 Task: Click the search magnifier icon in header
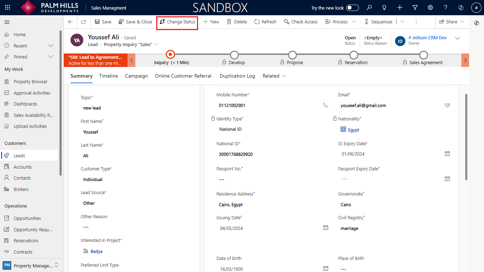(x=369, y=7)
